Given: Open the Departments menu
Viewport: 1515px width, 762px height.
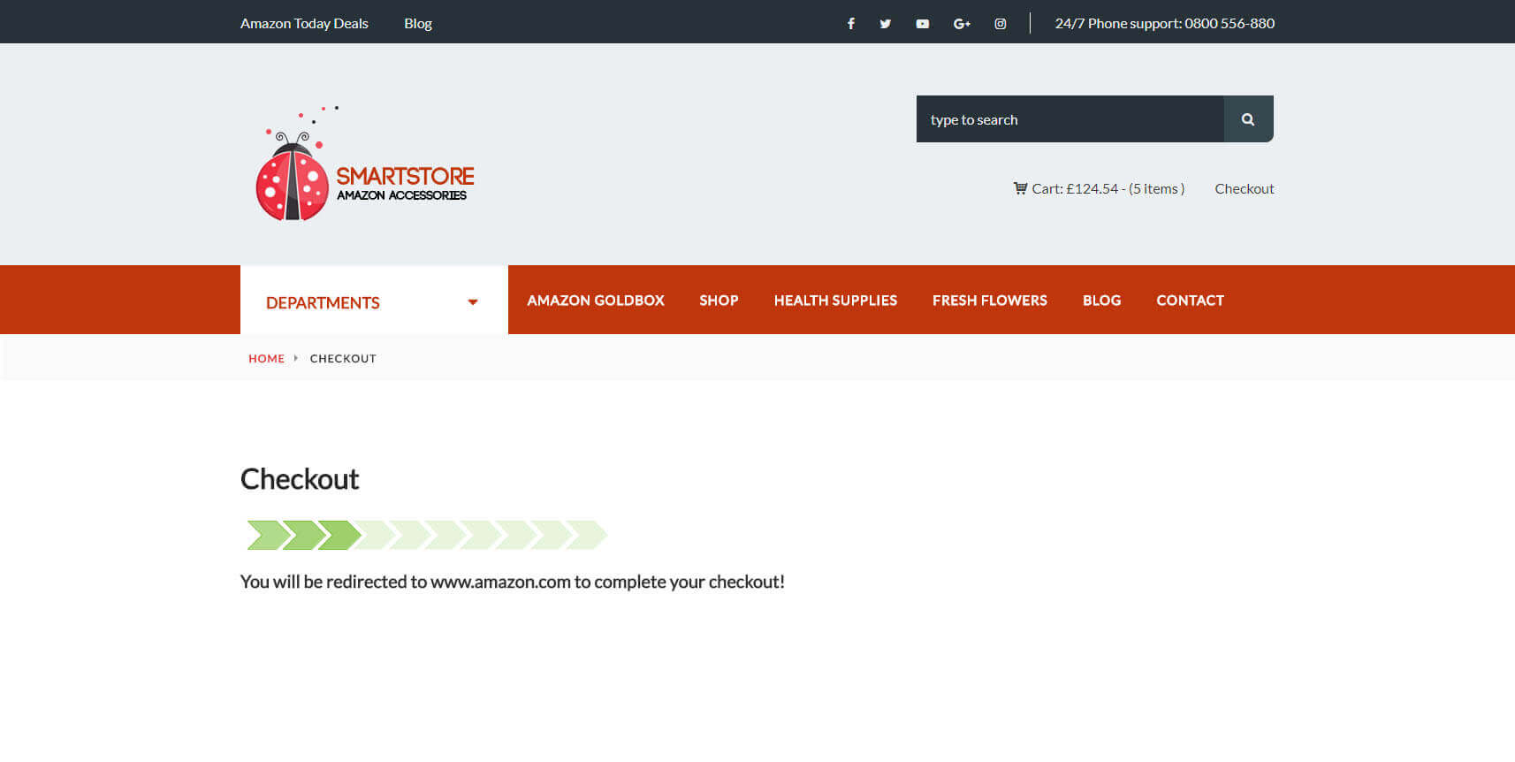Looking at the screenshot, I should coord(374,301).
